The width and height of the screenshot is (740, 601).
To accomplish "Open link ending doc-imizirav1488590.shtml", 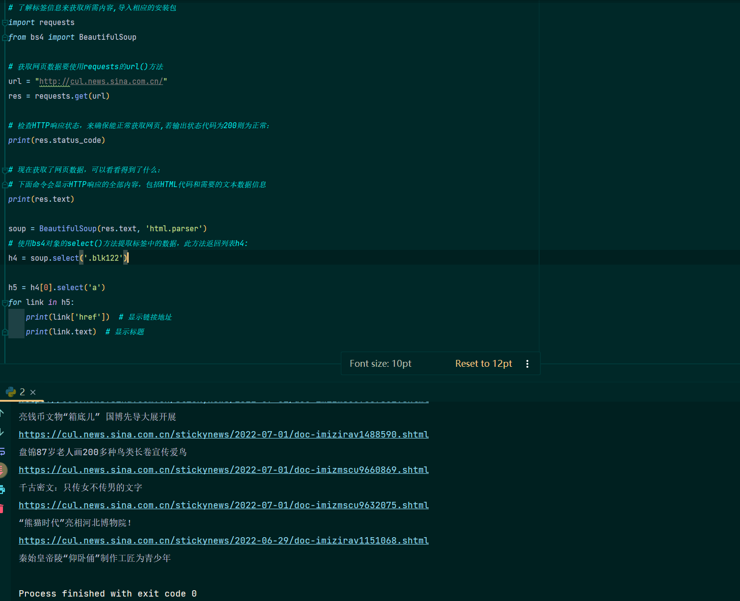I will point(223,435).
